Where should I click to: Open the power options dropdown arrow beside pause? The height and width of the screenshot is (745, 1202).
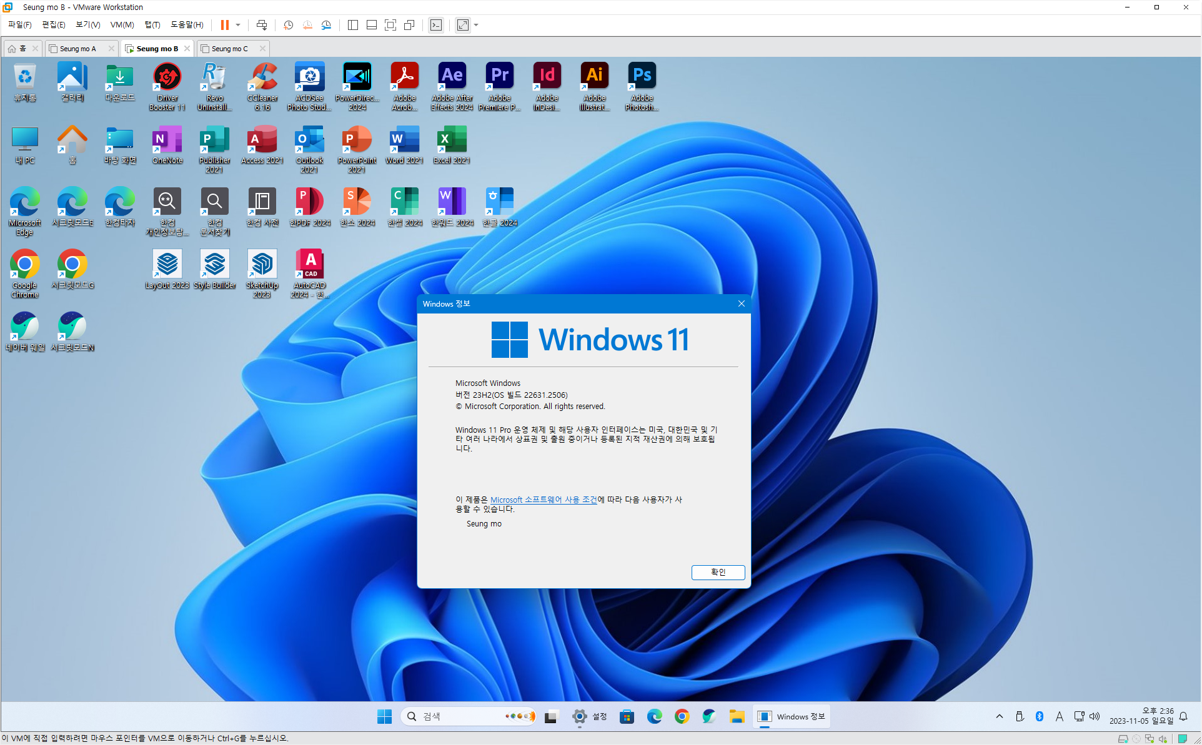238,25
